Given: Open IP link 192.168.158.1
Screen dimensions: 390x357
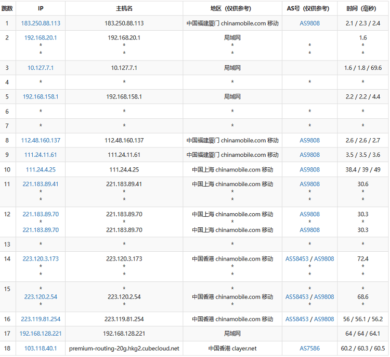Looking at the screenshot, I should coord(41,97).
